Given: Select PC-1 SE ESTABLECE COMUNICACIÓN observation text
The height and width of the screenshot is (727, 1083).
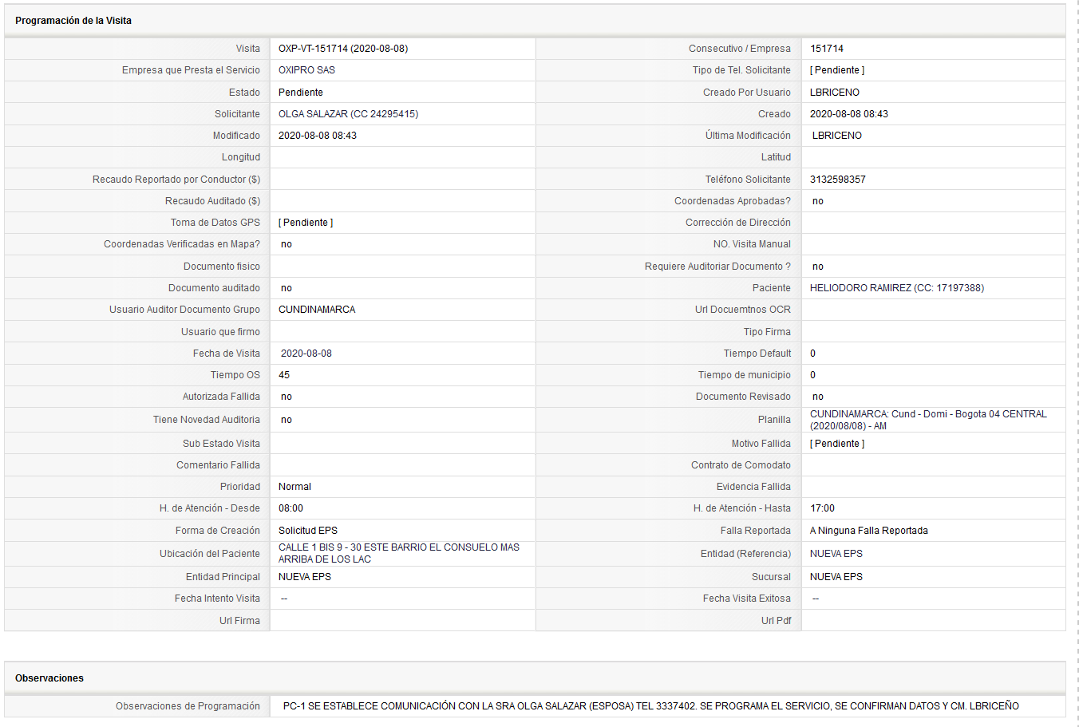Looking at the screenshot, I should [x=651, y=706].
